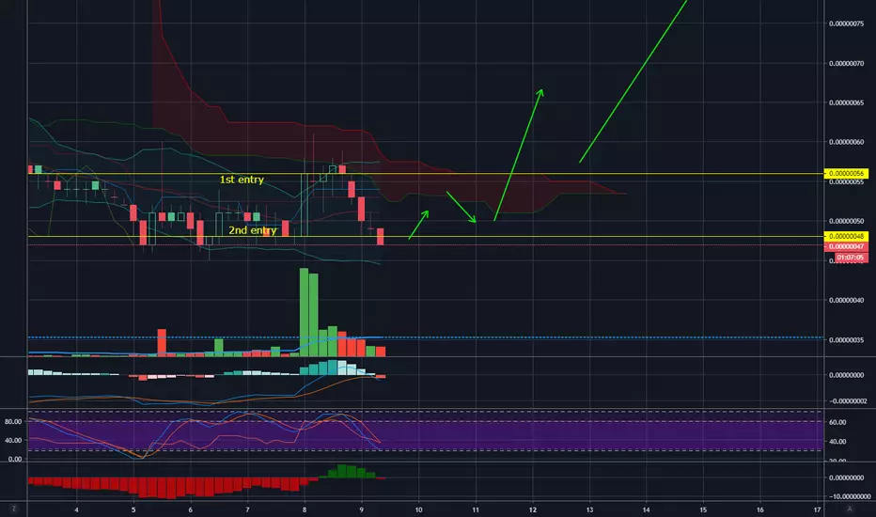This screenshot has width=876, height=517.
Task: Click the 0.00000060 price axis value
Action: point(846,142)
